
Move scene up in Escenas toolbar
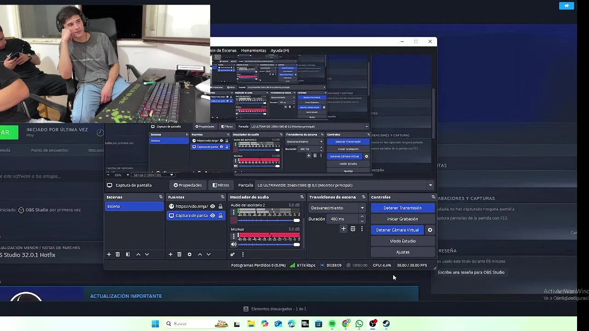(138, 254)
